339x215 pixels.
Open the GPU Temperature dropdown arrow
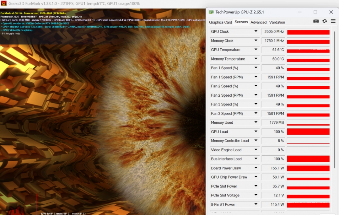point(256,50)
